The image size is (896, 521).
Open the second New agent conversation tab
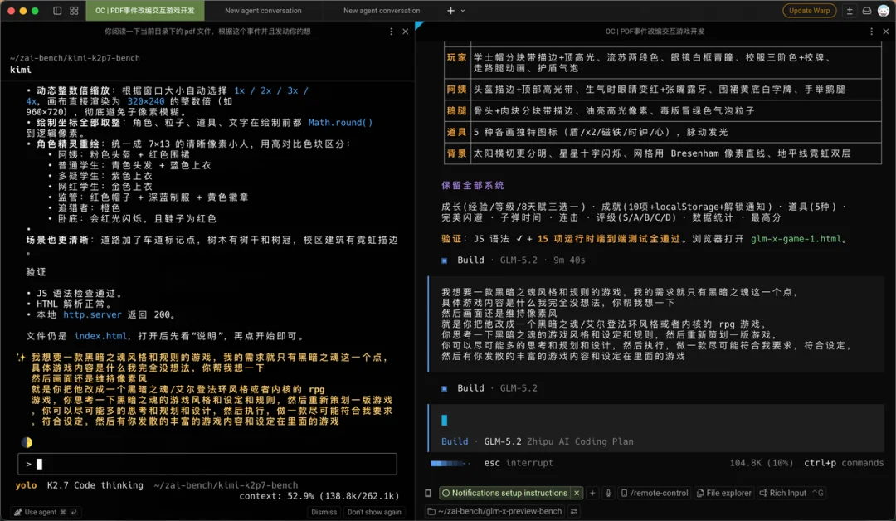point(382,10)
